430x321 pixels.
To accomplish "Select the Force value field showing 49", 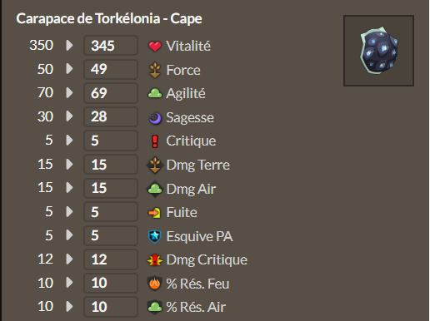I will pyautogui.click(x=111, y=69).
